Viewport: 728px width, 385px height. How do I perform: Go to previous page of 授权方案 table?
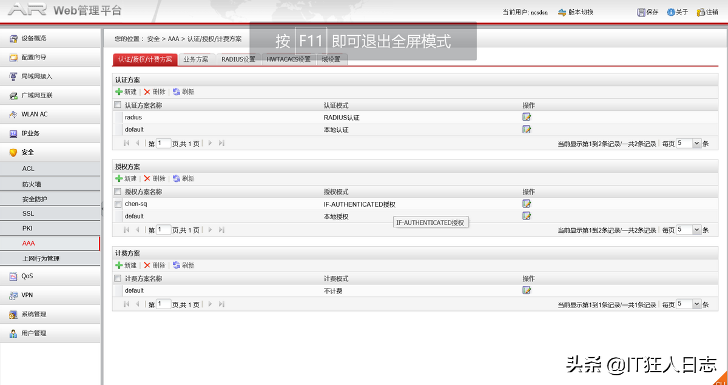pyautogui.click(x=138, y=230)
